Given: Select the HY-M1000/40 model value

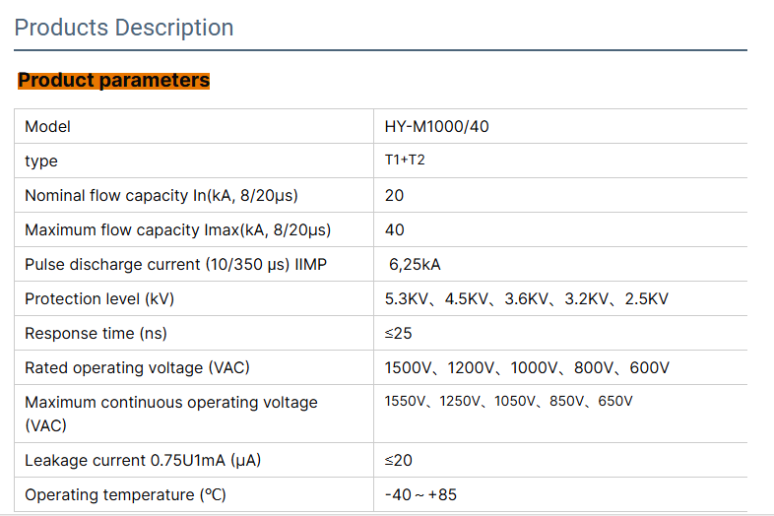Looking at the screenshot, I should (436, 127).
